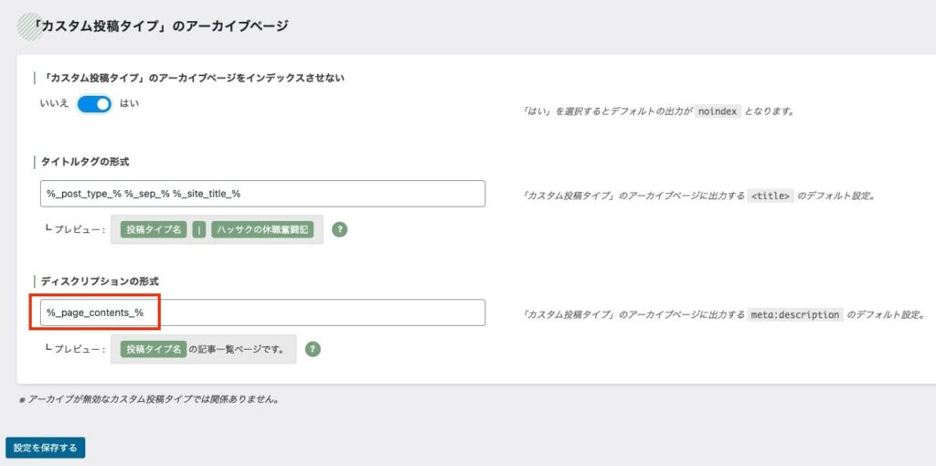Click the ハッサクの休職奮闘記 site title tag
Screen dimensions: 936x466
[x=262, y=229]
